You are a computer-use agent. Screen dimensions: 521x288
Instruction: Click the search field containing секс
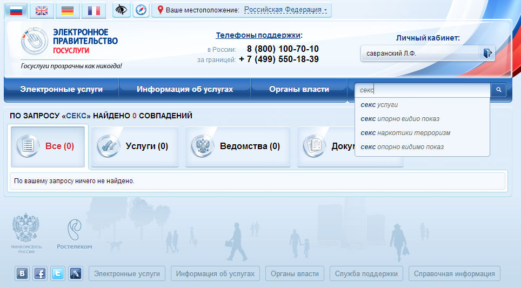423,90
